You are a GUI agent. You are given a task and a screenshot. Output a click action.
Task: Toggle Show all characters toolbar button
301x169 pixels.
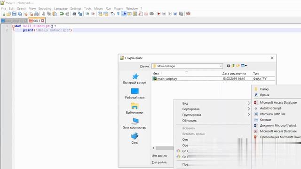(x=118, y=14)
